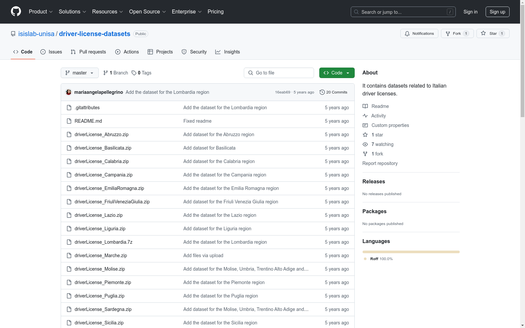The image size is (525, 328).
Task: Switch to the Actions tab
Action: click(127, 52)
